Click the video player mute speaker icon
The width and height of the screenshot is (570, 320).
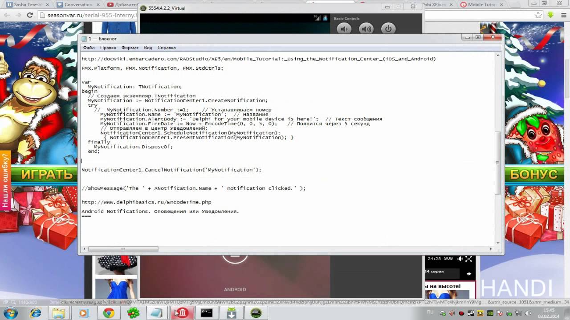coord(460,258)
